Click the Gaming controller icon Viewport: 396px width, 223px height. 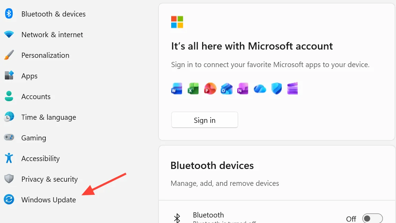pos(9,138)
